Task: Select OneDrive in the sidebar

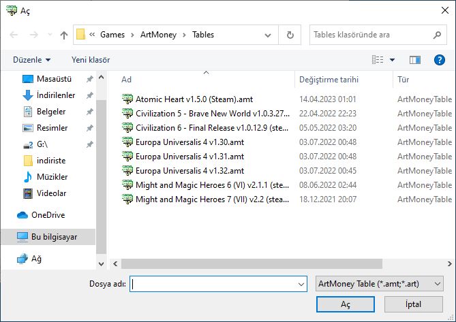Action: (48, 215)
